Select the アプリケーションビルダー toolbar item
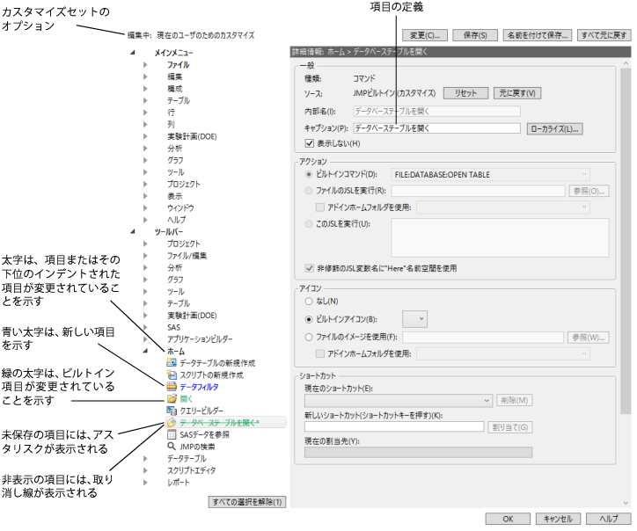Image resolution: width=637 pixels, height=531 pixels. click(200, 339)
